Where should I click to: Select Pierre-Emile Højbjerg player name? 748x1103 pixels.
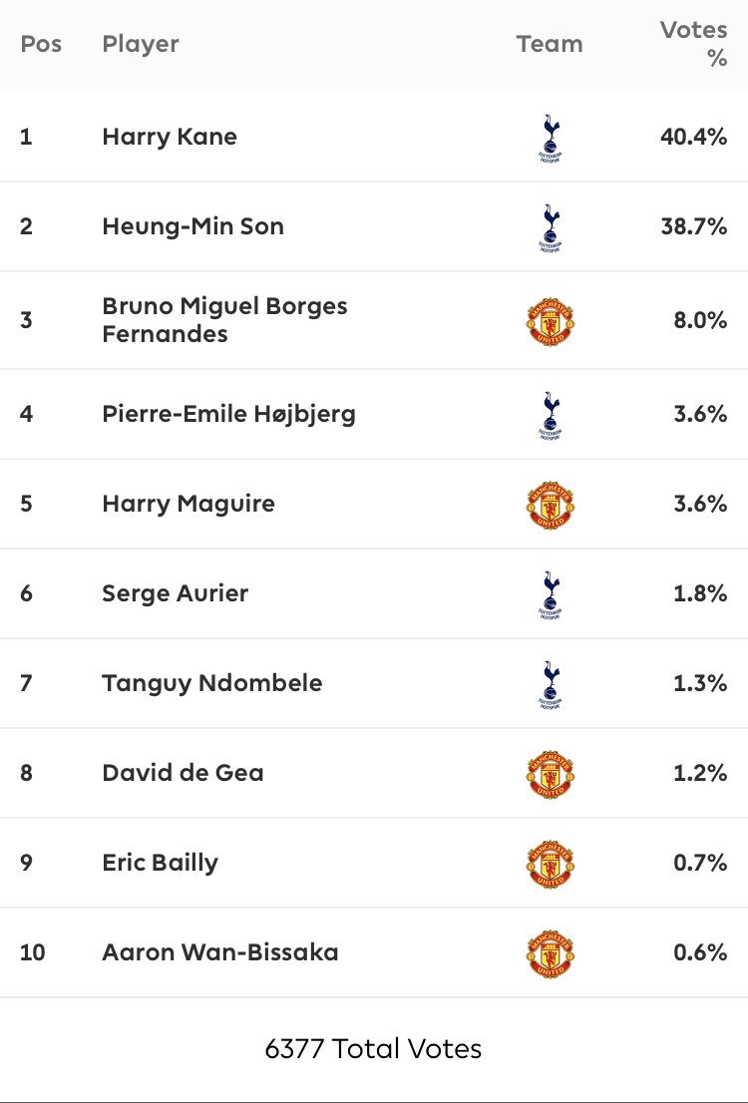(228, 414)
